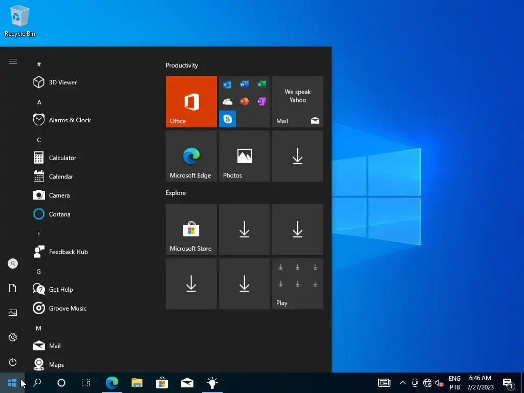524x393 pixels.
Task: Open the Play folder tile
Action: pos(298,283)
